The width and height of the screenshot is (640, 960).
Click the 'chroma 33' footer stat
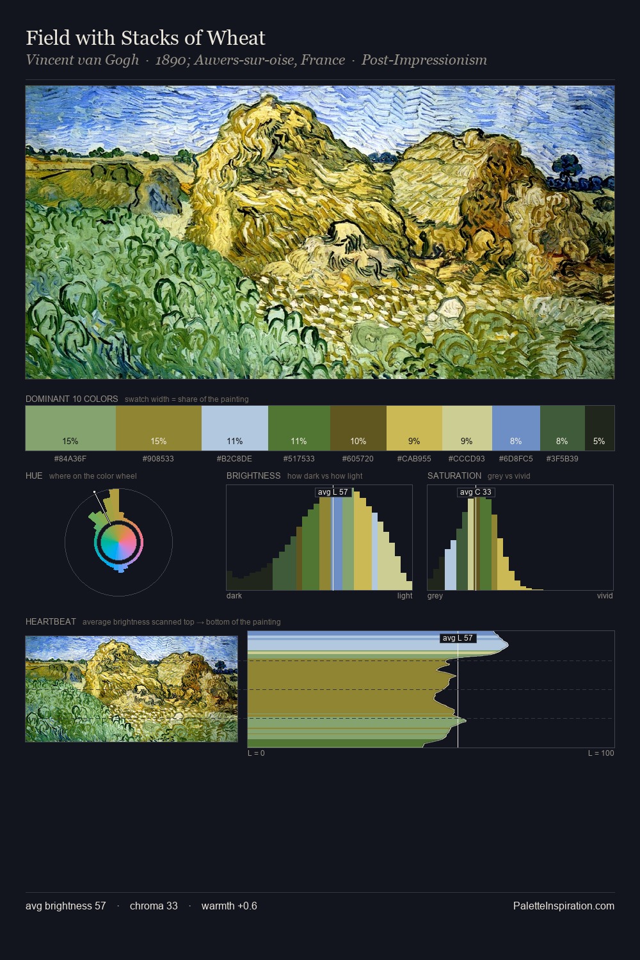(154, 906)
